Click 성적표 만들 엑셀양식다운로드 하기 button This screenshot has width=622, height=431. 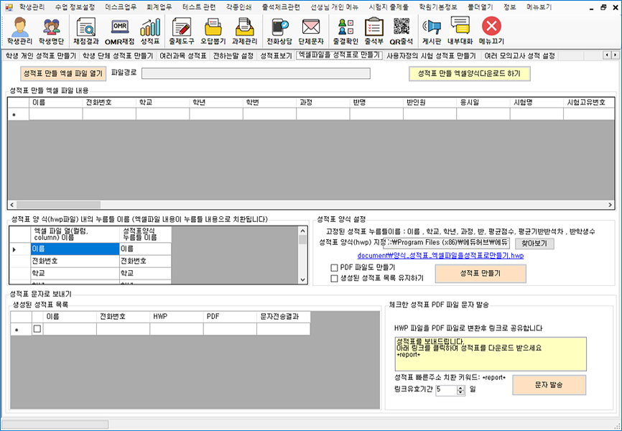tap(470, 73)
